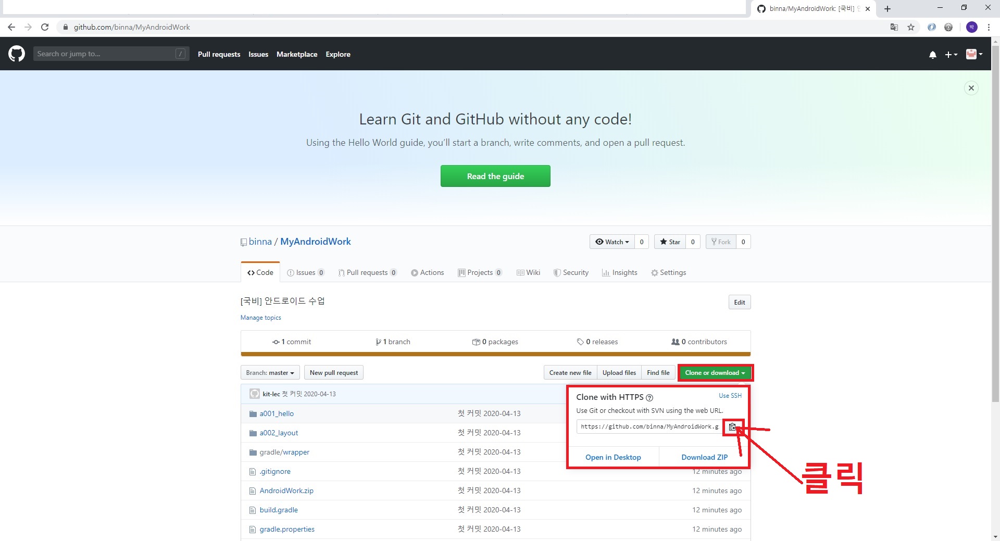
Task: Open the Projects tab
Action: coord(480,272)
